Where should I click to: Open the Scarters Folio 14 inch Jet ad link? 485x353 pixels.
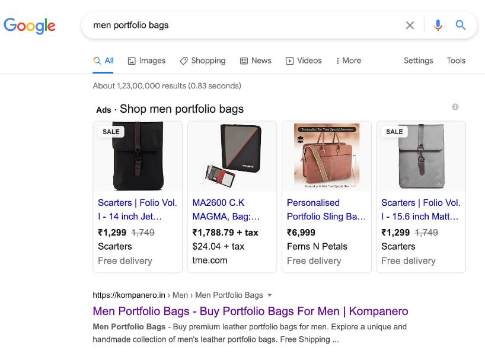coord(138,209)
